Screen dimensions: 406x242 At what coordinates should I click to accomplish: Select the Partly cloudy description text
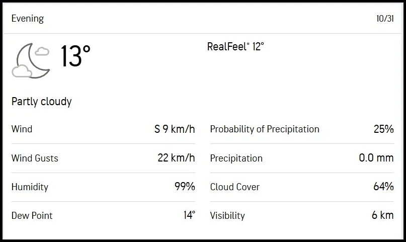42,102
